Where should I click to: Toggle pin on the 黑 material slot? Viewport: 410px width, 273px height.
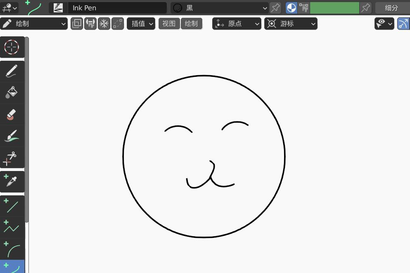coord(275,7)
